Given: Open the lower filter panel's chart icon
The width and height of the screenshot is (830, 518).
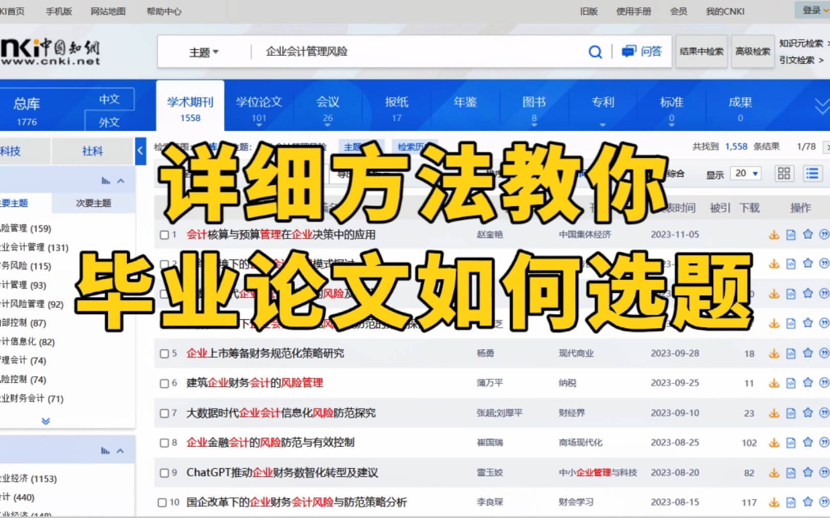Looking at the screenshot, I should pos(105,451).
